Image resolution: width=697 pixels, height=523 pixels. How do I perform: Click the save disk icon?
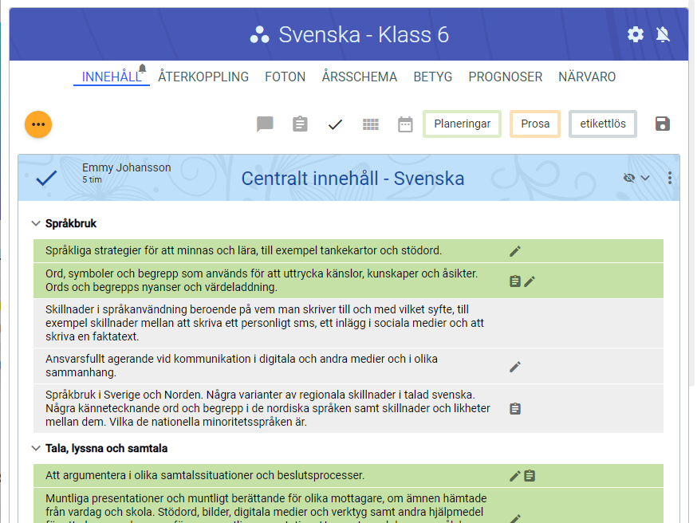pyautogui.click(x=663, y=124)
